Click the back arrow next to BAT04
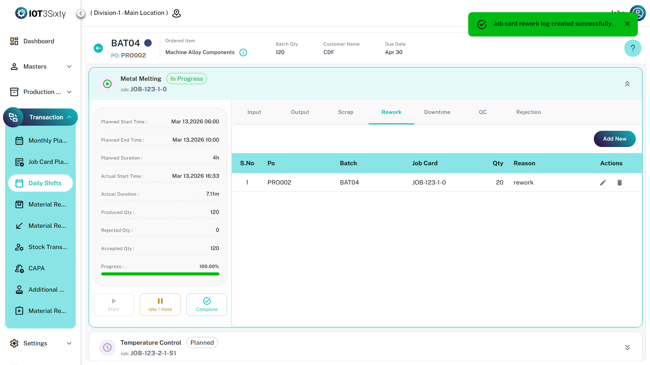Image resolution: width=650 pixels, height=365 pixels. point(98,48)
